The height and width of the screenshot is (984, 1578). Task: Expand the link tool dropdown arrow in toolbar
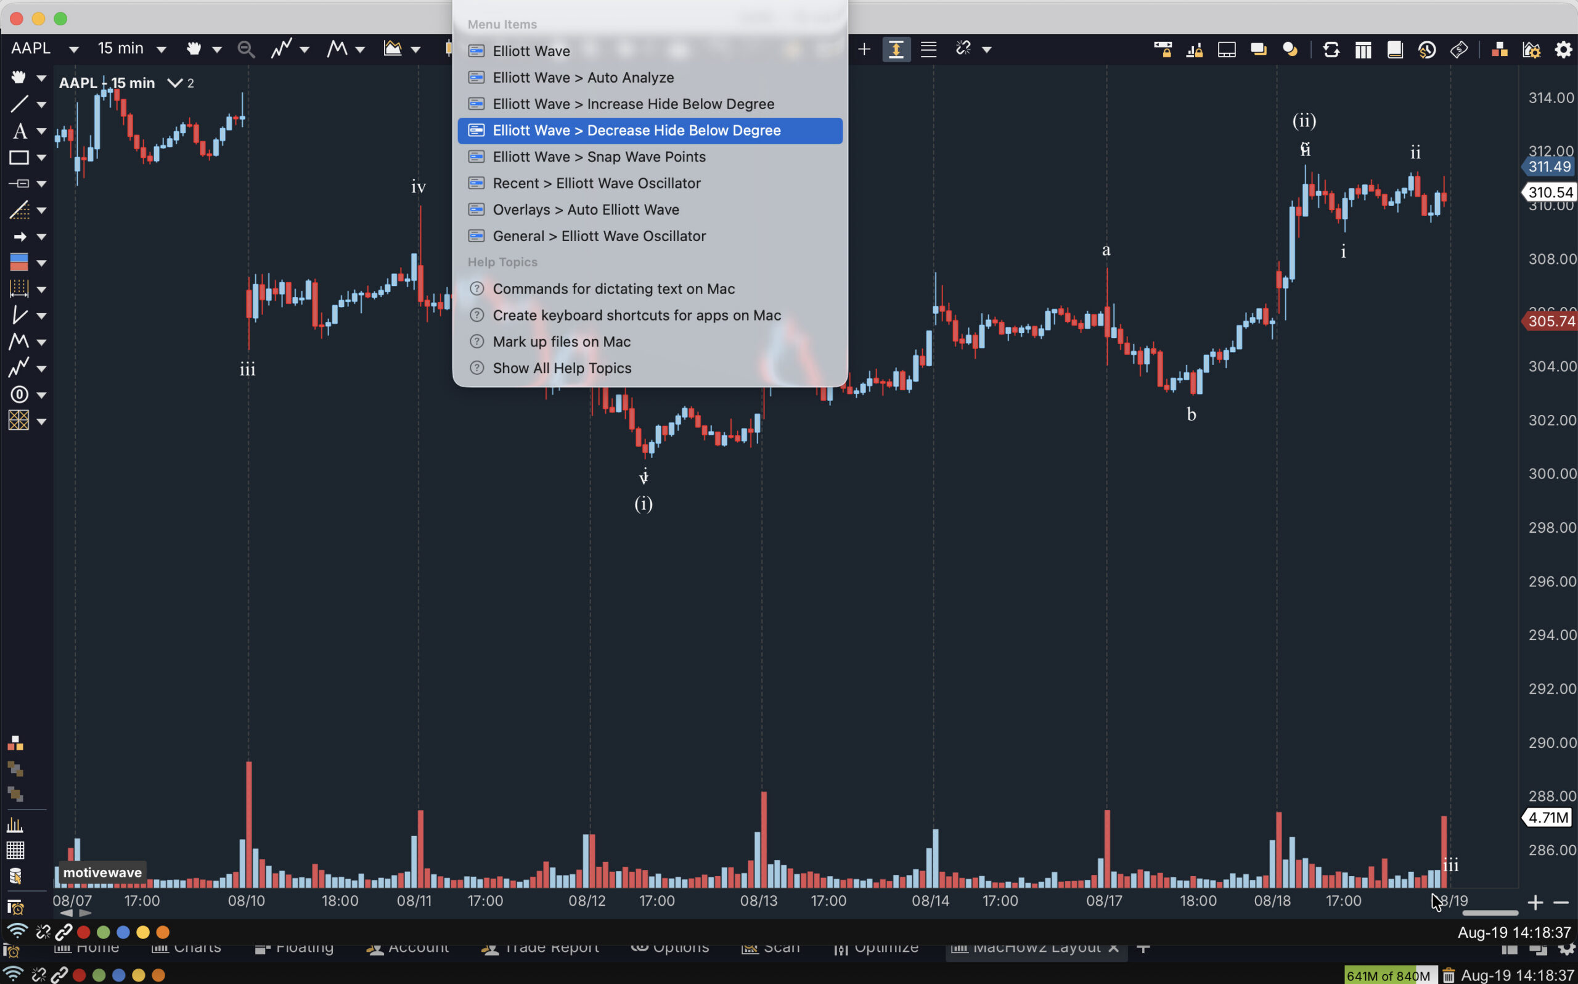(x=986, y=49)
